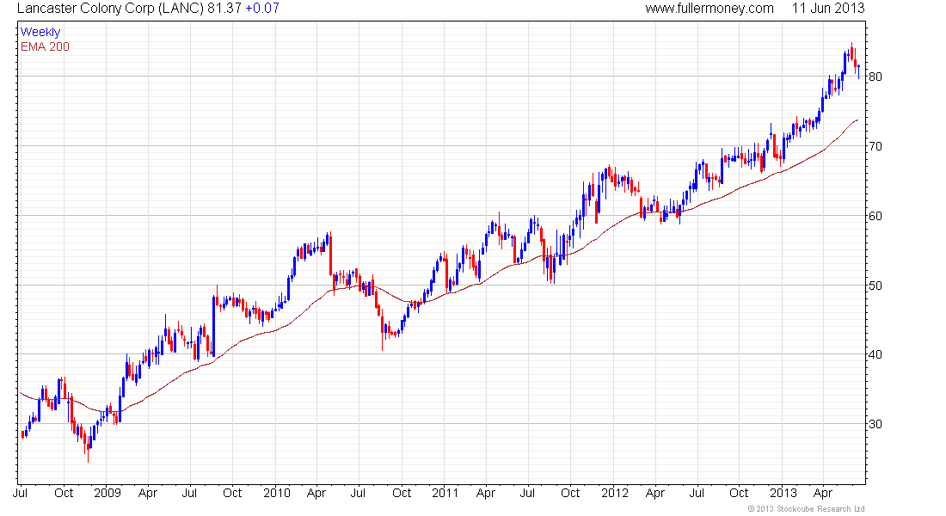Click the 50 price axis label
The height and width of the screenshot is (516, 946).
875,285
